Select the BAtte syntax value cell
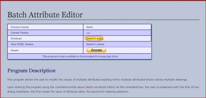This screenshot has height=98, width=206. click(x=117, y=27)
